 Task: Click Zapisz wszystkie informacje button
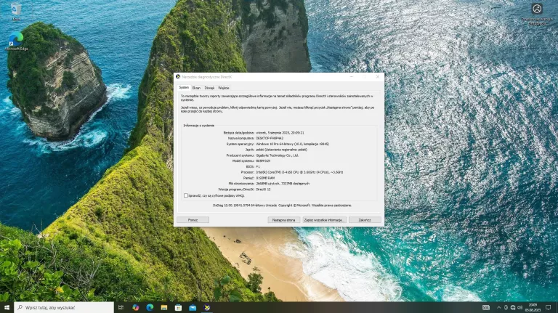point(324,219)
